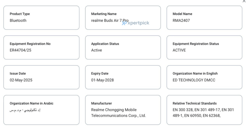Click the 02-May-2025 issue date value
Viewport: 247px width, 130px height.
click(x=21, y=80)
